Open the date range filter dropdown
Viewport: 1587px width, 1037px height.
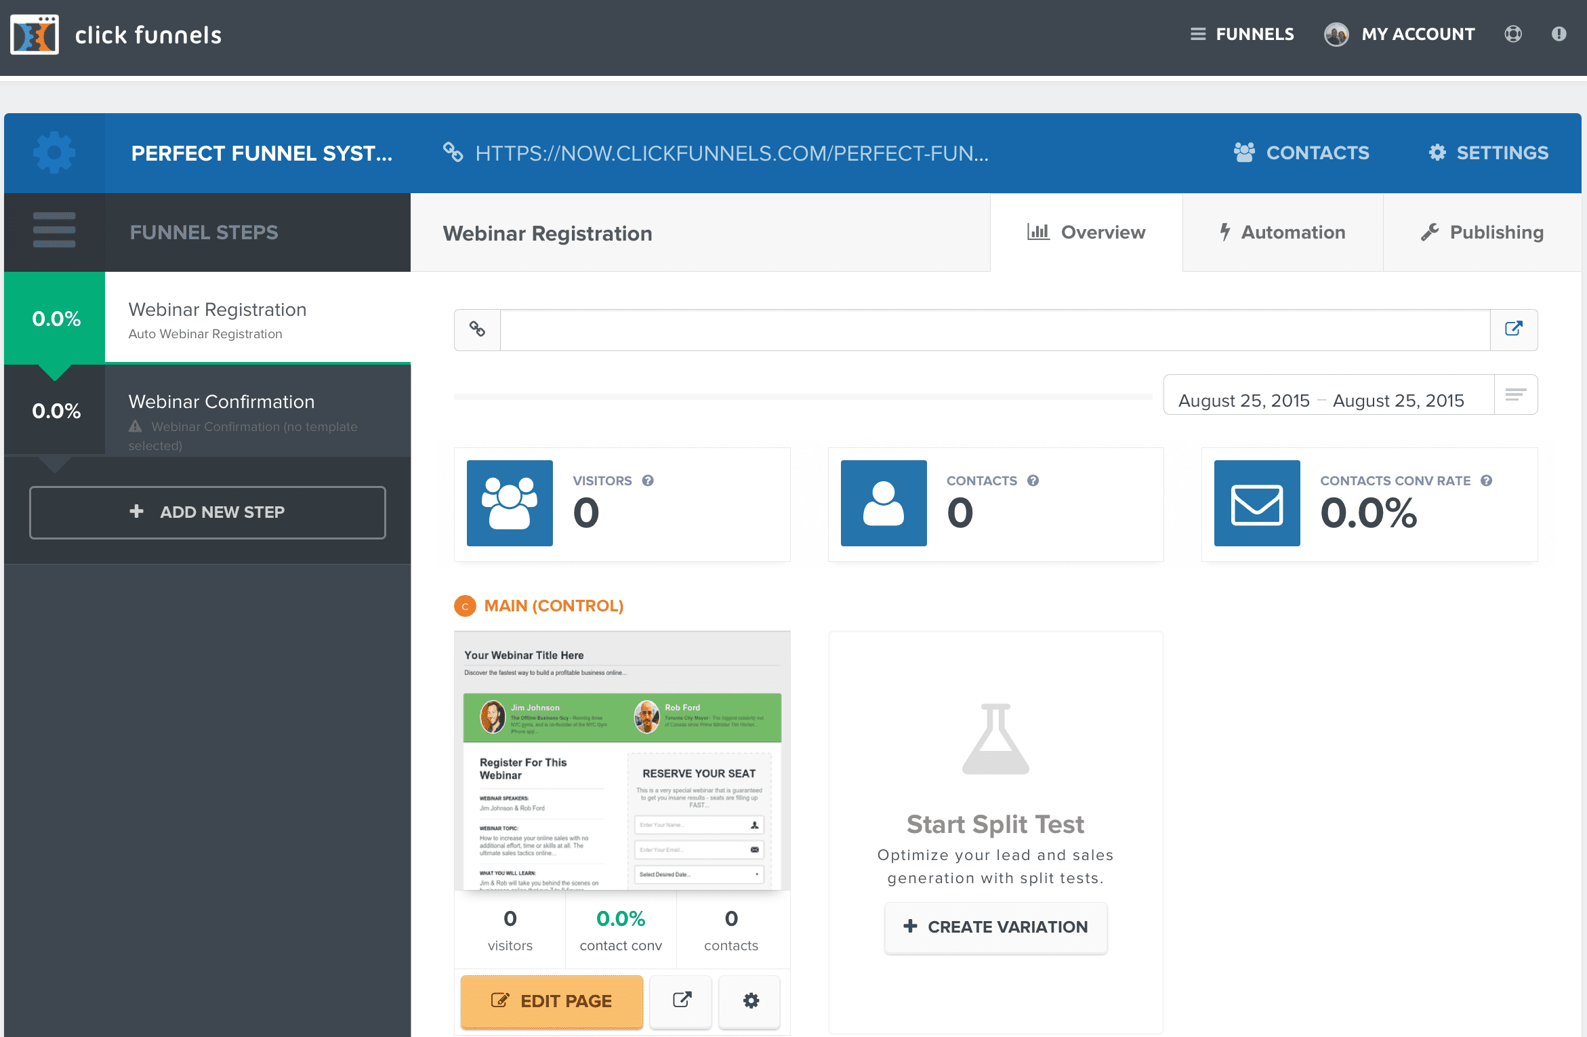[x=1516, y=394]
